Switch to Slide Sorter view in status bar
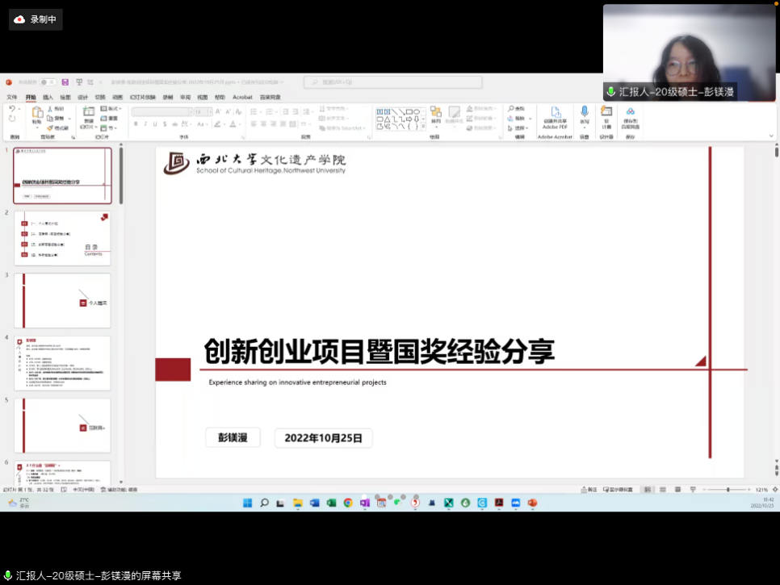780x585 pixels. point(663,490)
